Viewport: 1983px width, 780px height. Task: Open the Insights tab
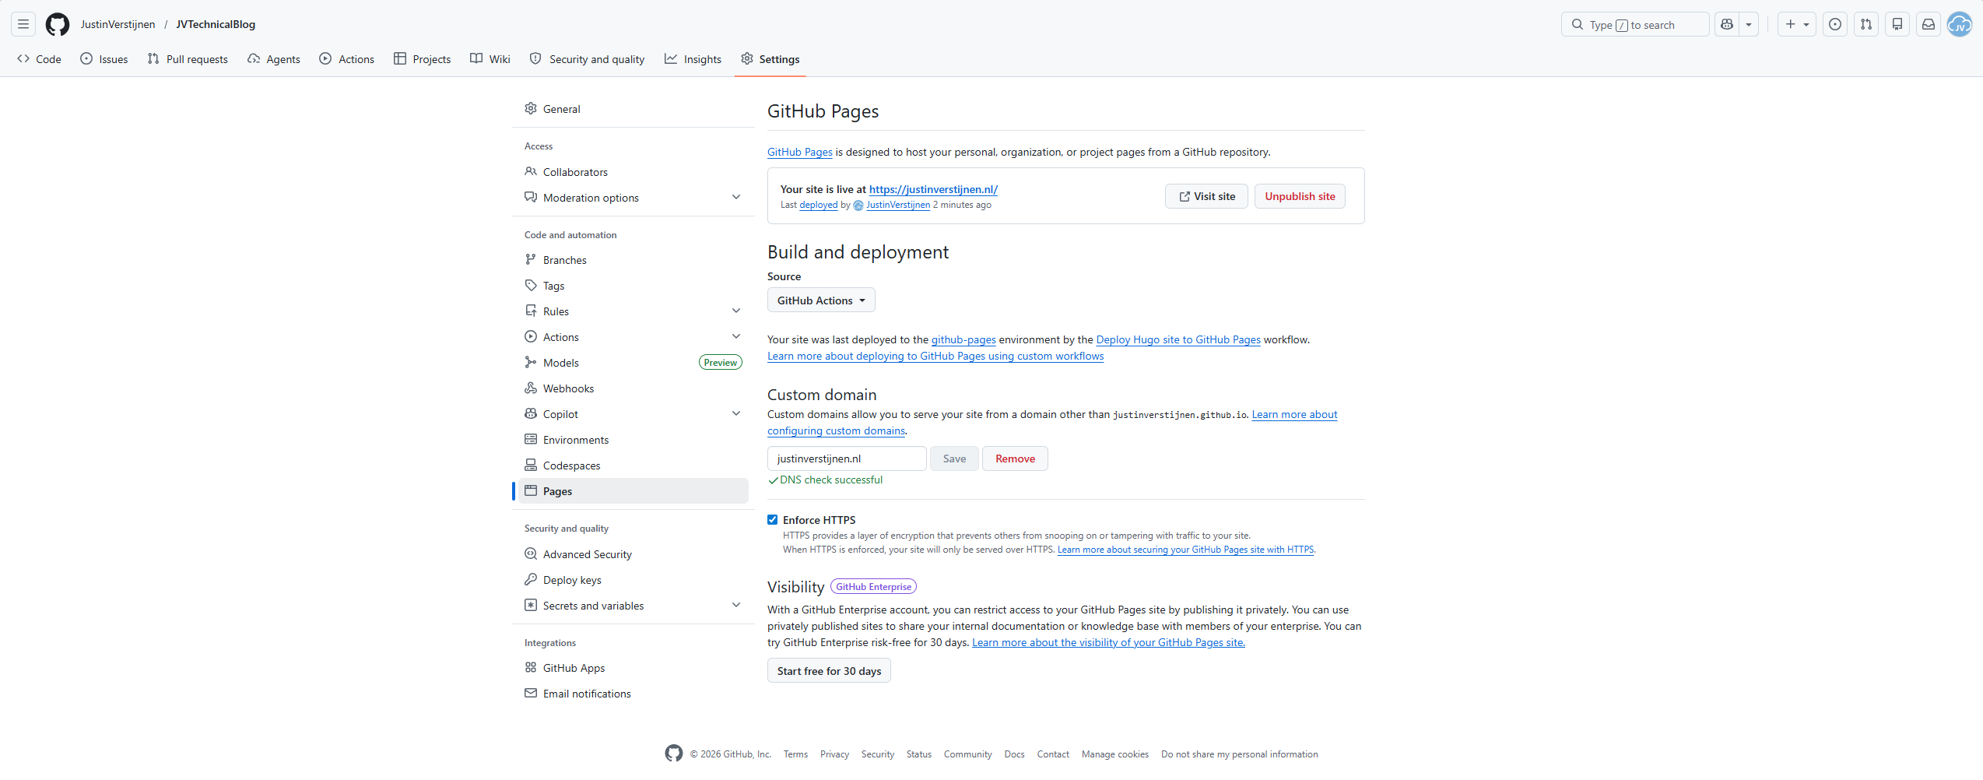pos(693,59)
